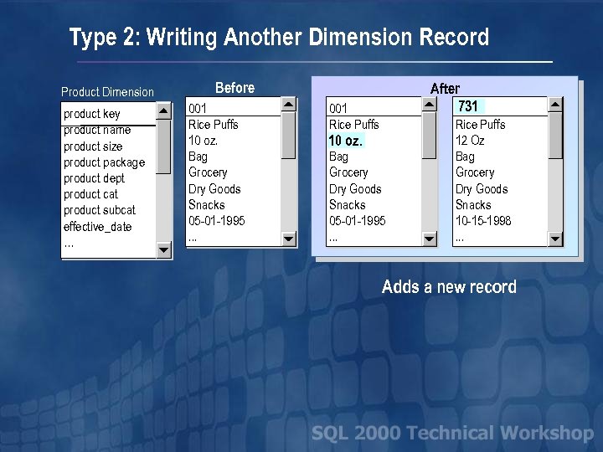Viewport: 603px width, 452px height.
Task: Click 'Rice Puffs' in the 731 record
Action: (481, 125)
